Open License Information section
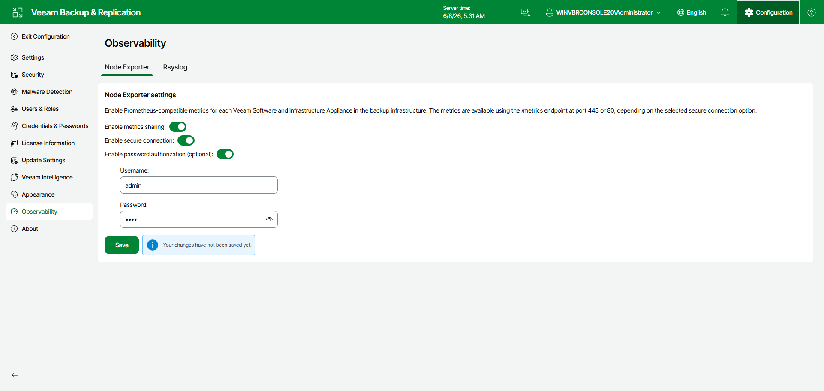This screenshot has width=824, height=391. click(x=49, y=143)
